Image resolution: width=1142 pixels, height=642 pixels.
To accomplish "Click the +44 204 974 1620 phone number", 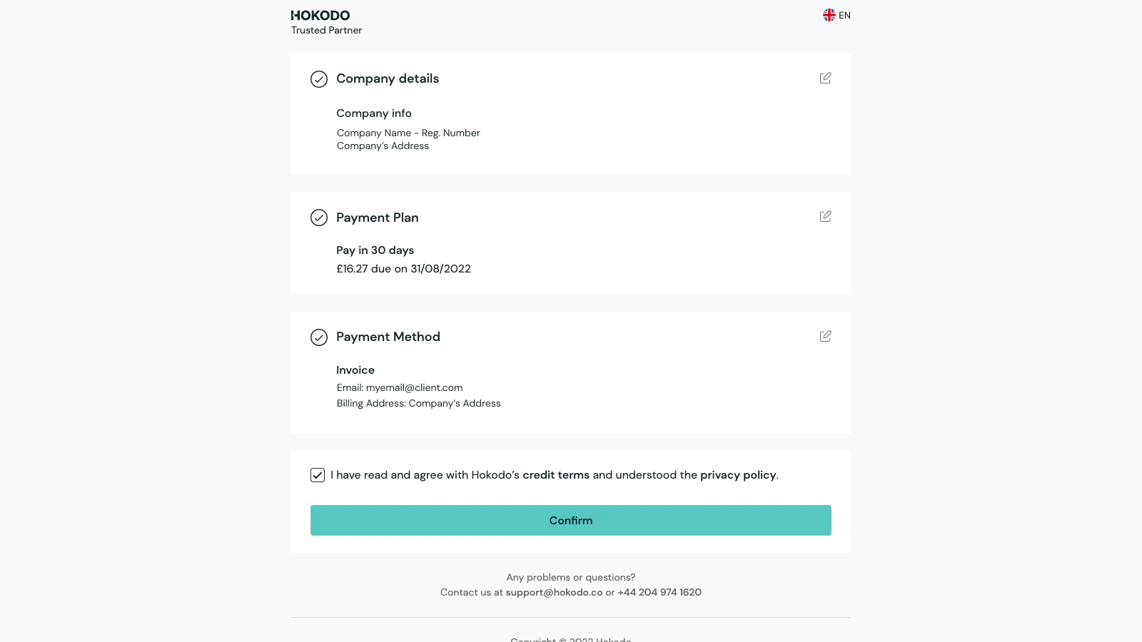I will [660, 593].
